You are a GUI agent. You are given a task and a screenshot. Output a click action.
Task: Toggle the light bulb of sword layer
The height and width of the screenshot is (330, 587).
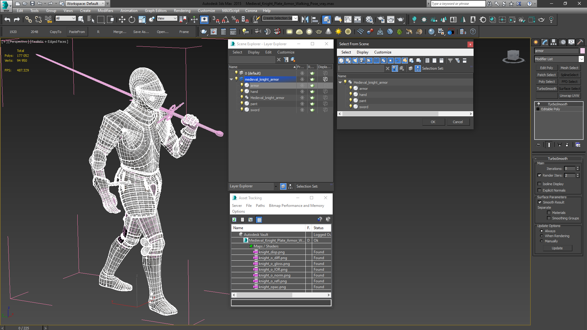coord(242,110)
